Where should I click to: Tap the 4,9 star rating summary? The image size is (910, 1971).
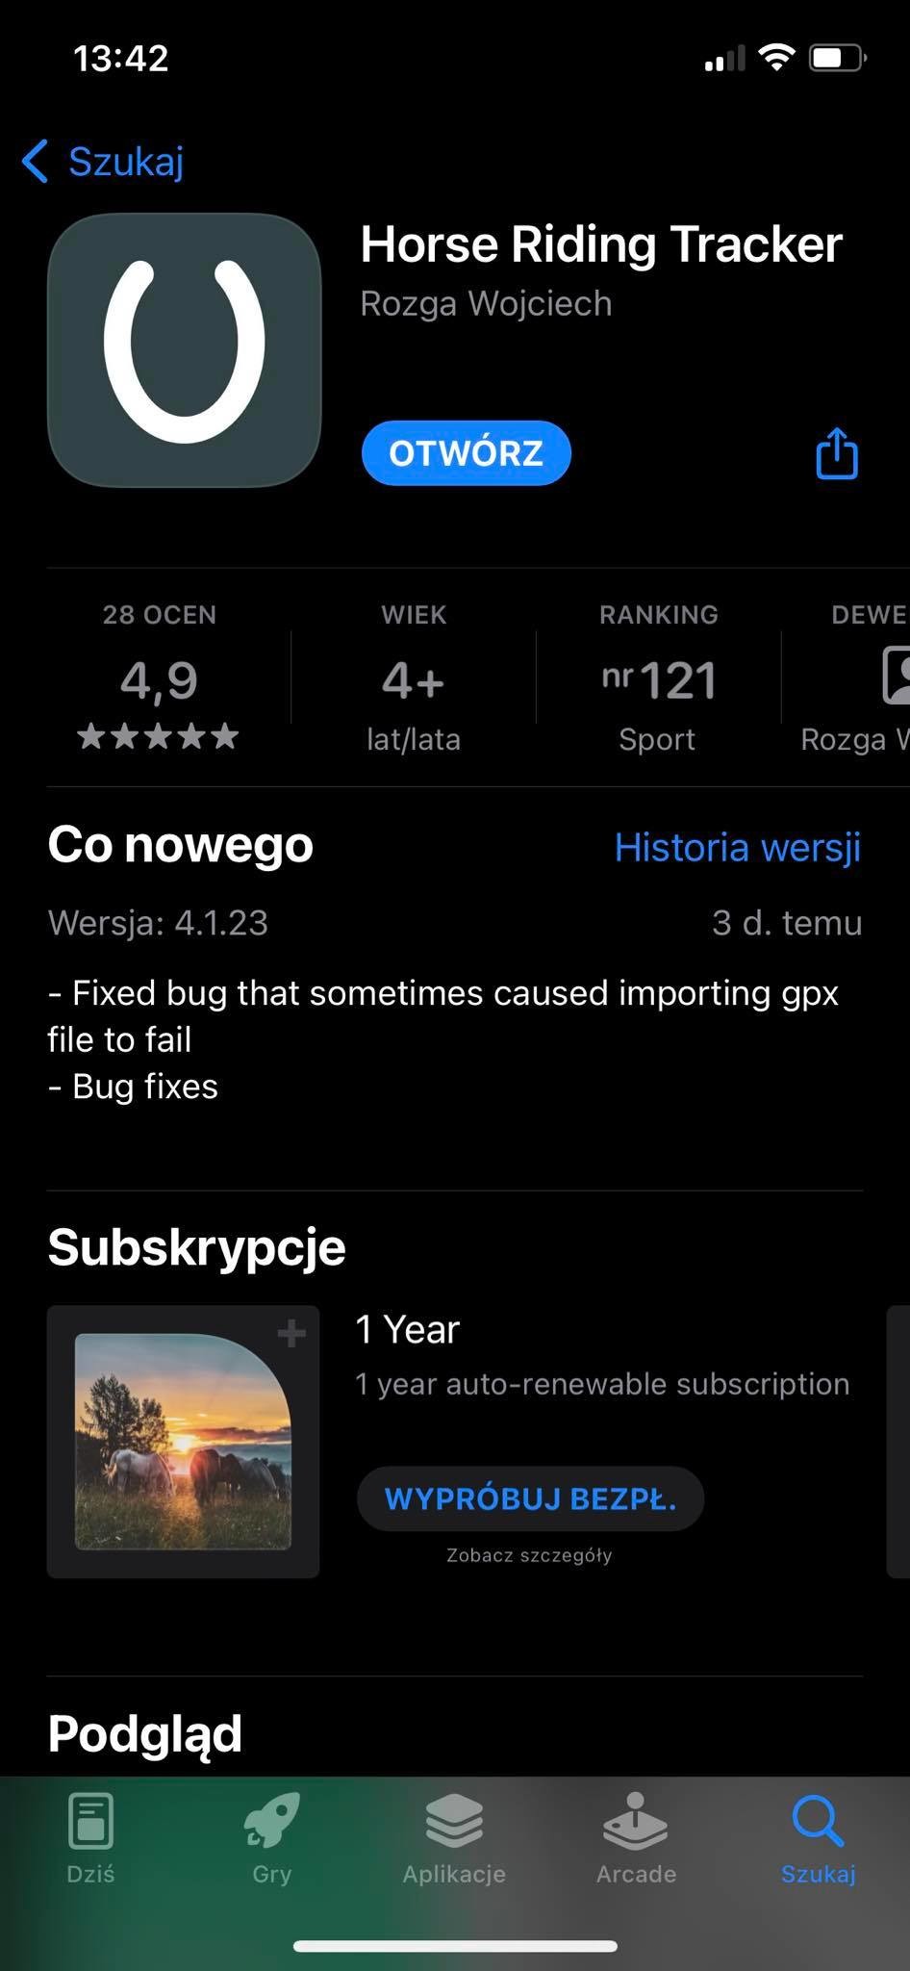[159, 681]
